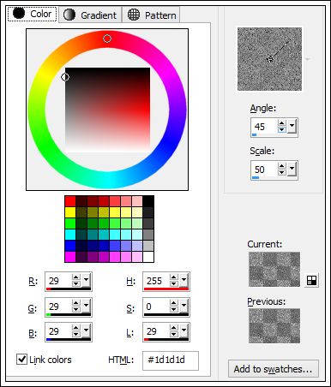The image size is (331, 387).
Task: Open the S value slider dropdown
Action: tap(184, 306)
